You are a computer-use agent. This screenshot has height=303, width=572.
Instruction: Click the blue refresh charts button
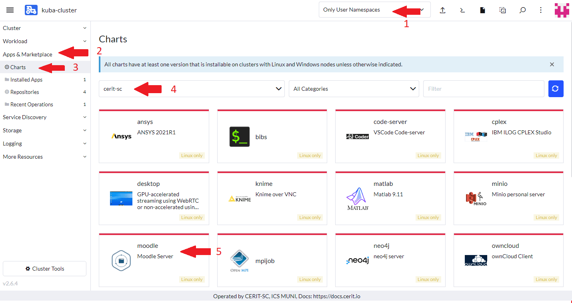[x=556, y=89]
